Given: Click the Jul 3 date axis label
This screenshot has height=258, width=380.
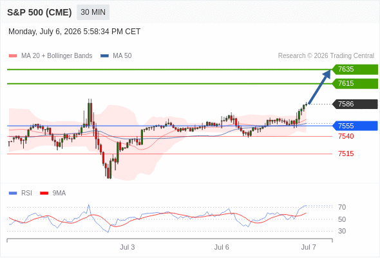Looking at the screenshot, I should [x=128, y=247].
